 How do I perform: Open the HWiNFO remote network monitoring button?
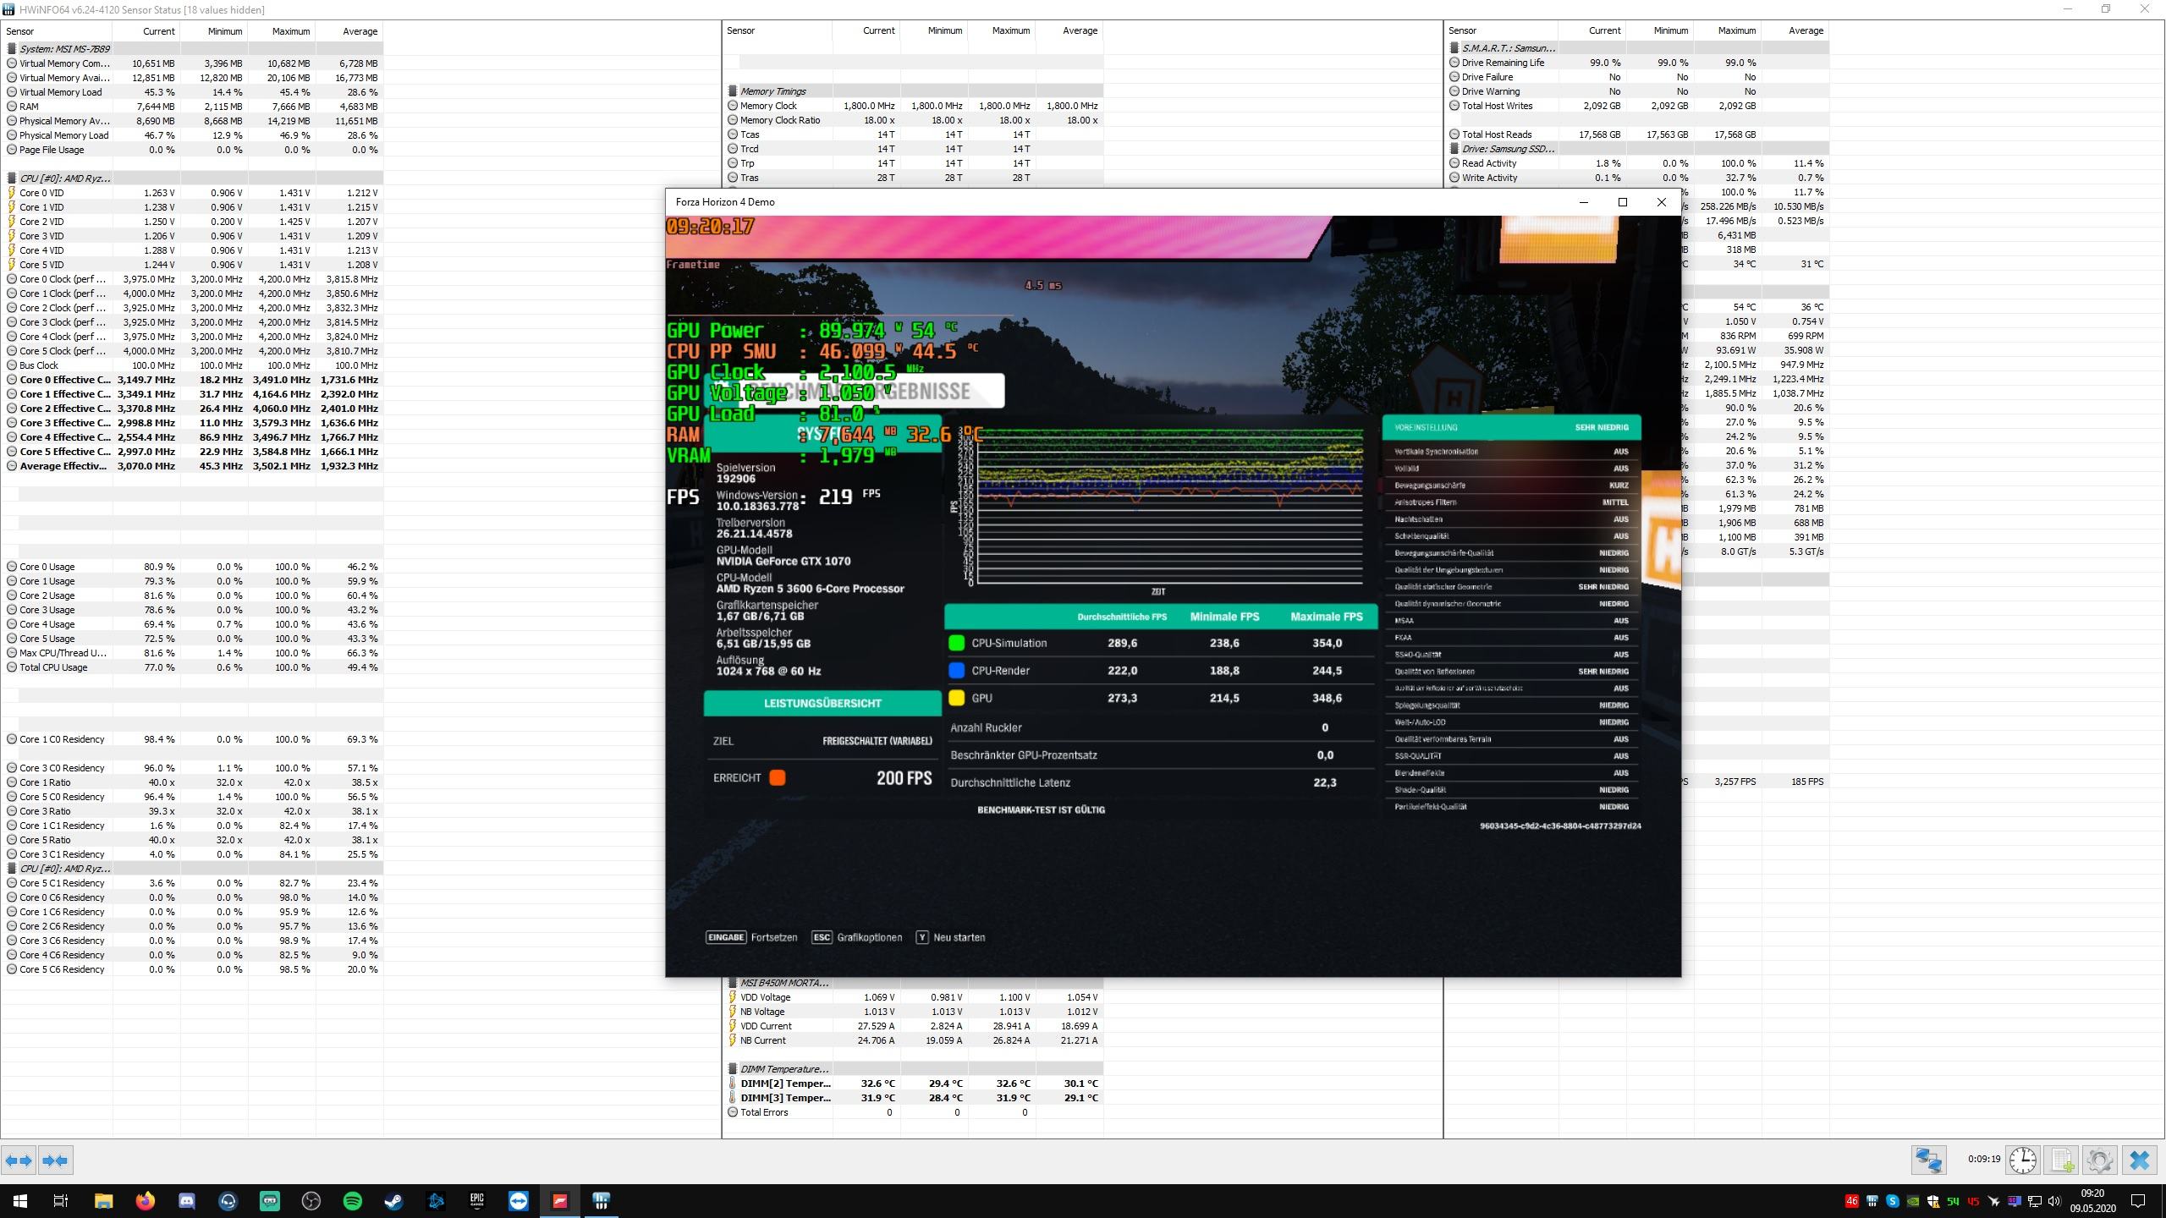tap(1929, 1160)
